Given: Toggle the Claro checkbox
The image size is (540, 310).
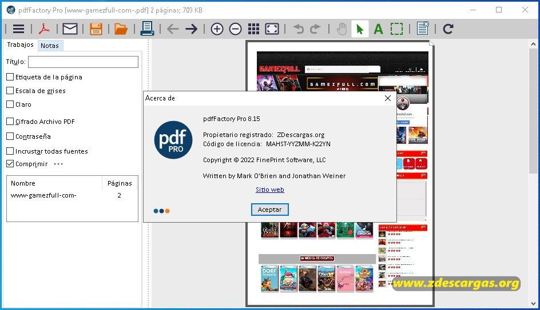Looking at the screenshot, I should coord(10,104).
